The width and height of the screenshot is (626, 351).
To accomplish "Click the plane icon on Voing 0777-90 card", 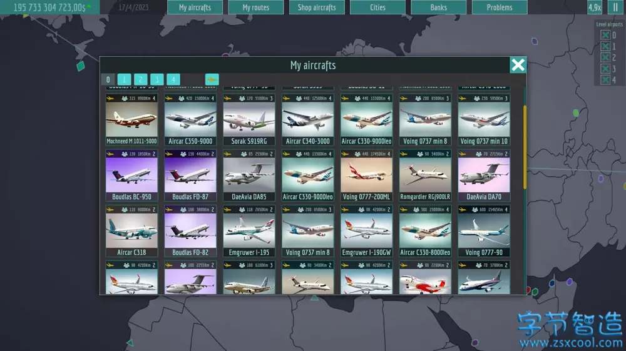I will tap(463, 210).
